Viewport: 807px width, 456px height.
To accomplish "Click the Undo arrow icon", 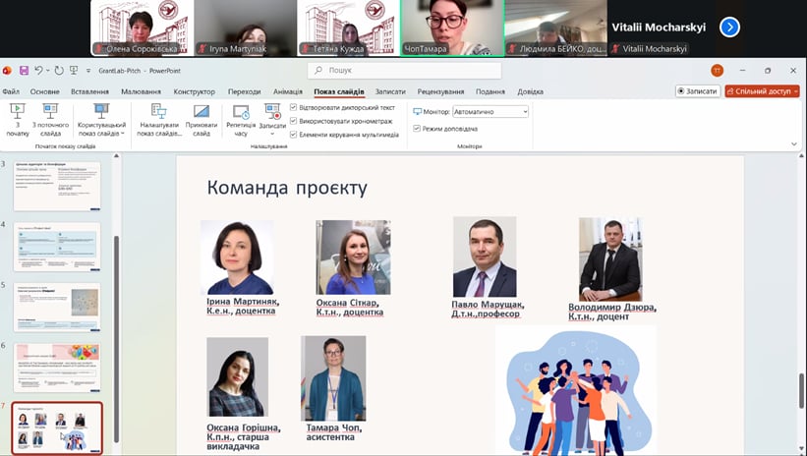I will tap(39, 71).
